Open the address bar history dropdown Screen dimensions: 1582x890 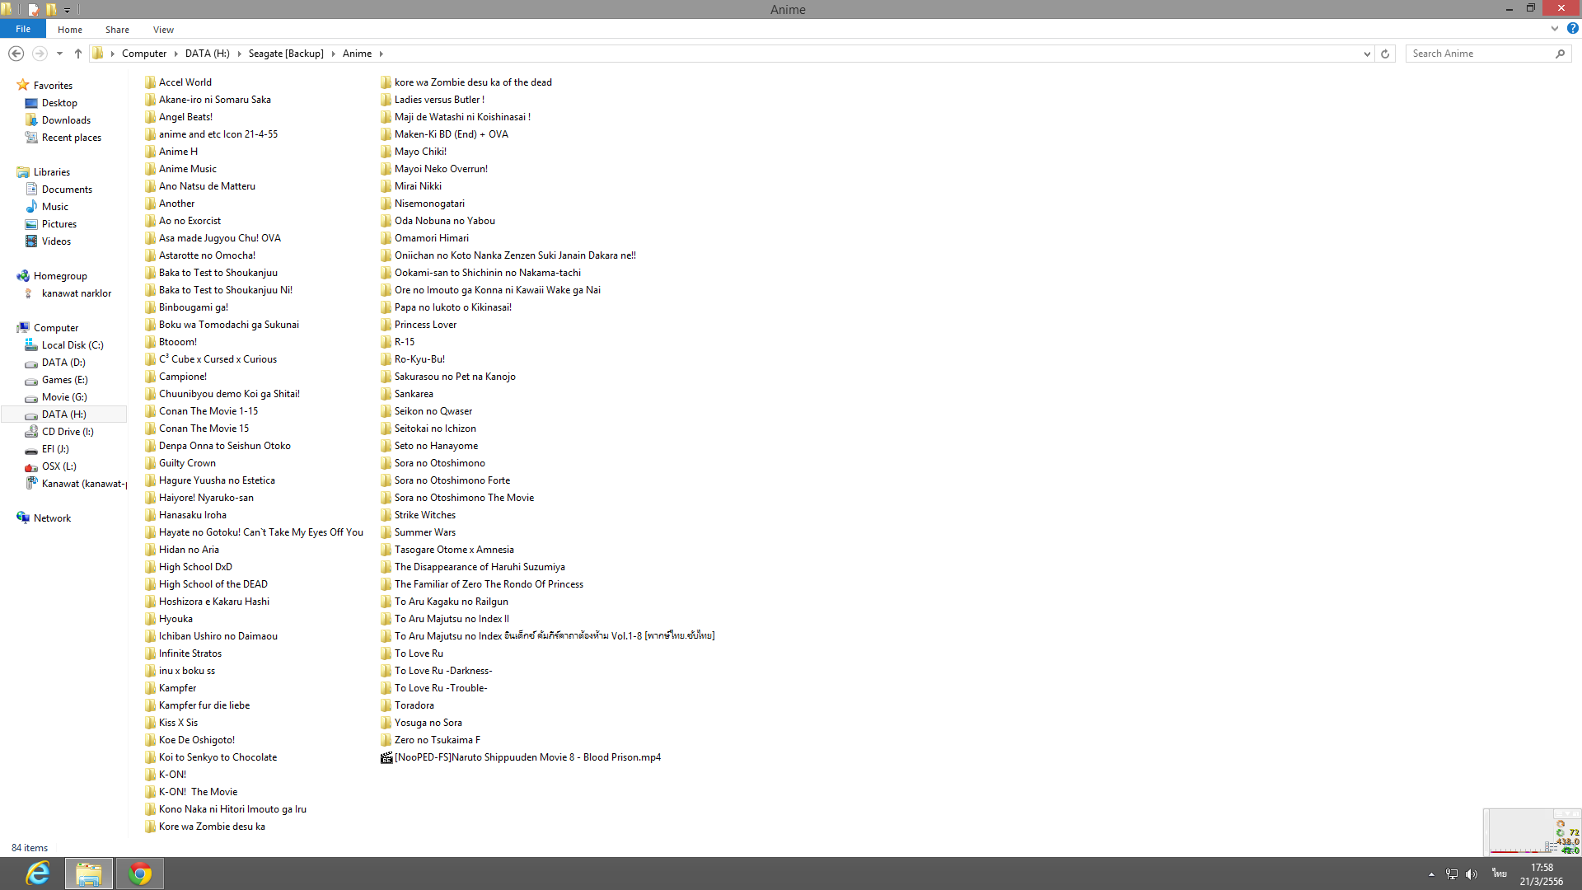coord(1367,54)
